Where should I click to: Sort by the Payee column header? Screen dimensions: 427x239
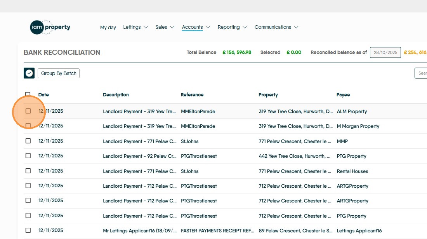pos(343,95)
